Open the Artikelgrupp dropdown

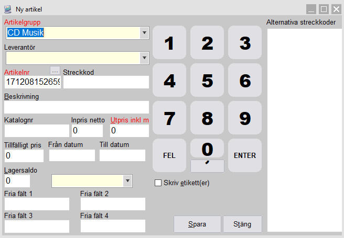click(144, 33)
